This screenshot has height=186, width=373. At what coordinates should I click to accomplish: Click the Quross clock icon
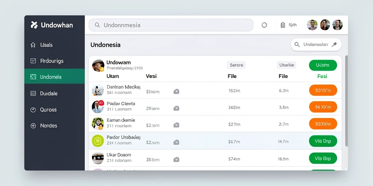coord(33,110)
